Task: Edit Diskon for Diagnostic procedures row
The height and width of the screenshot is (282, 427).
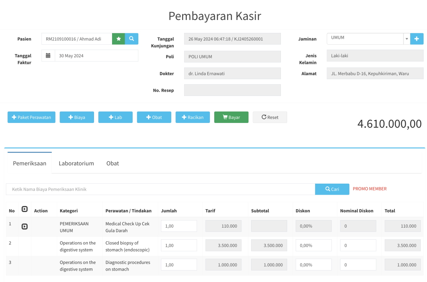Action: [x=313, y=265]
